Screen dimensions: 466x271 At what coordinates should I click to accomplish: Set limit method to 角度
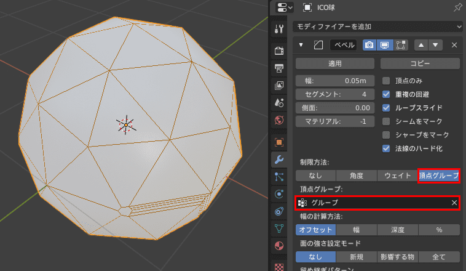357,176
